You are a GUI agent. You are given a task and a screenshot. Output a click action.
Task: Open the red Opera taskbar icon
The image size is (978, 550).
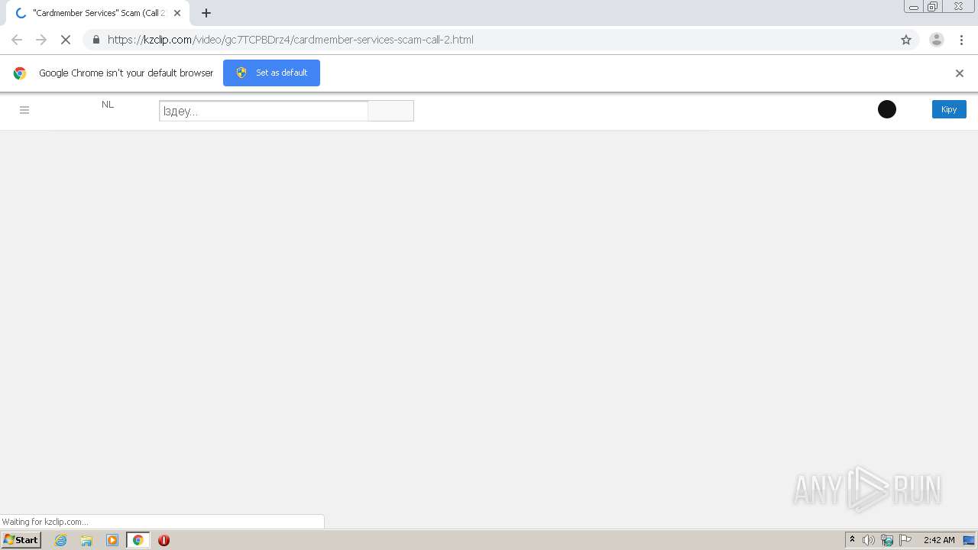(164, 540)
